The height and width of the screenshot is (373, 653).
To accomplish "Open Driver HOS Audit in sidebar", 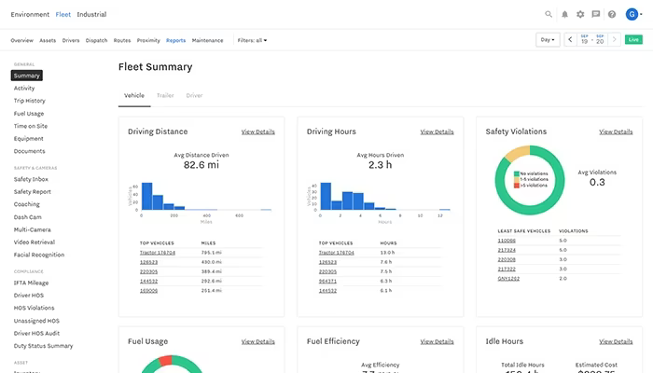I will coord(36,333).
